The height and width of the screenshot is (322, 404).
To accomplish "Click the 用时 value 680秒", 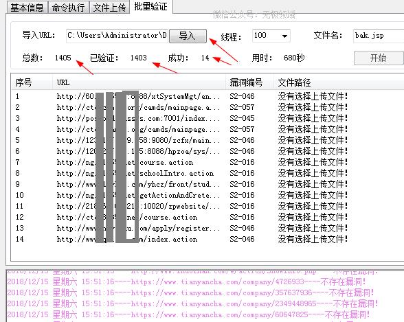I will [x=294, y=58].
